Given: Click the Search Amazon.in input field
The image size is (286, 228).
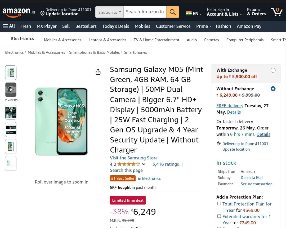Looking at the screenshot, I should tap(145, 12).
